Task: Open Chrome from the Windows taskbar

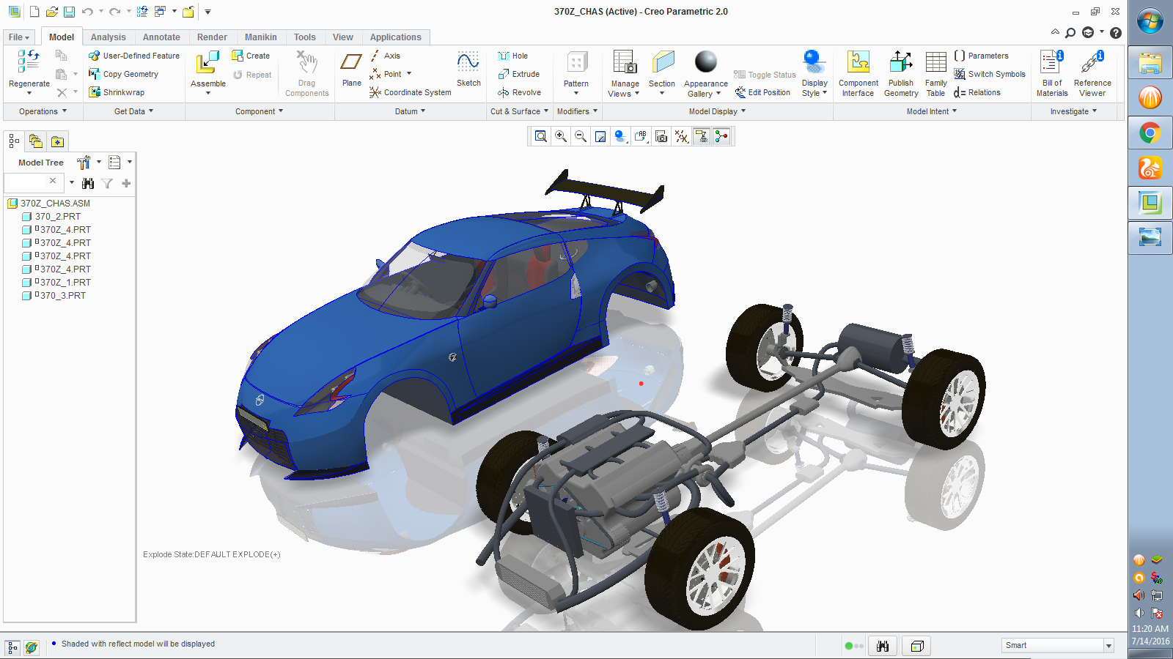Action: (x=1150, y=133)
